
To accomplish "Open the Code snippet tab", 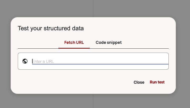I will tap(109, 42).
